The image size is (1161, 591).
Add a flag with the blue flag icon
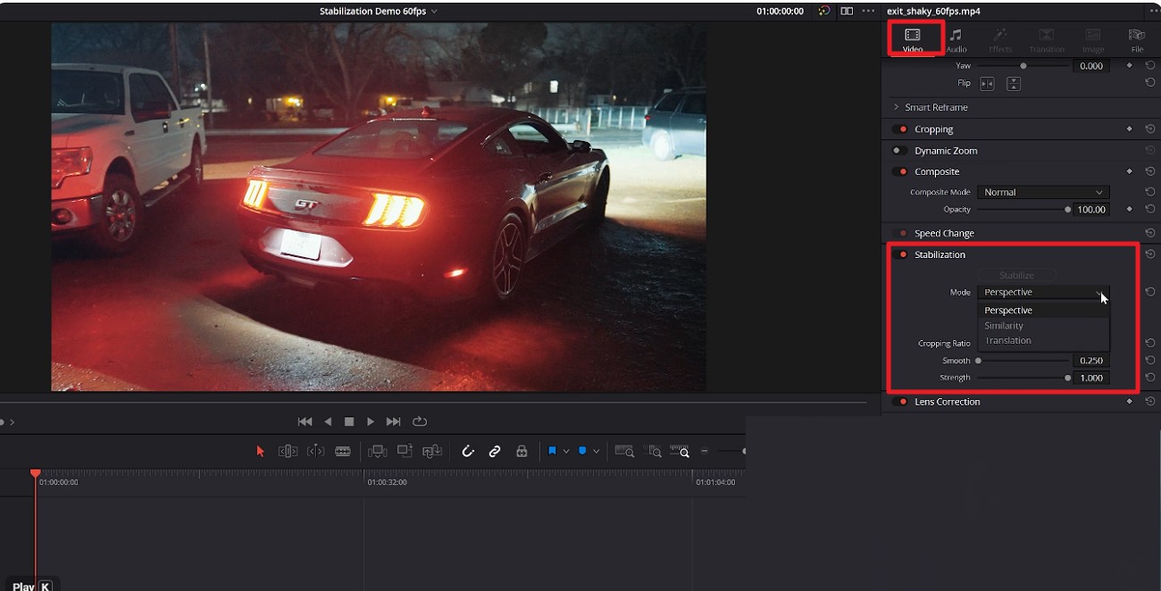pos(553,451)
